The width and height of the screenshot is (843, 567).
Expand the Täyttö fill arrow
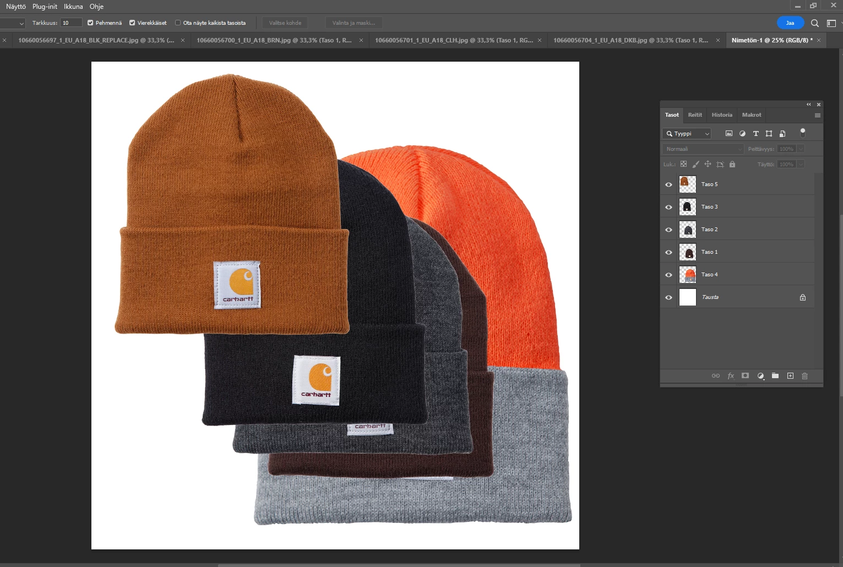[x=801, y=164]
